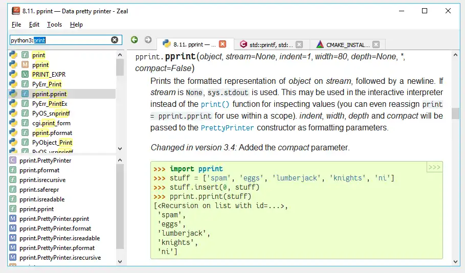Click method icon beside pprint.PrettyPrinter.format
The image size is (465, 273).
pyautogui.click(x=13, y=228)
